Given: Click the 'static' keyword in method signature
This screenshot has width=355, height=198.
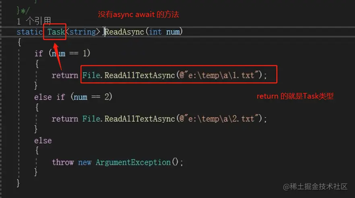Looking at the screenshot, I should (x=30, y=32).
